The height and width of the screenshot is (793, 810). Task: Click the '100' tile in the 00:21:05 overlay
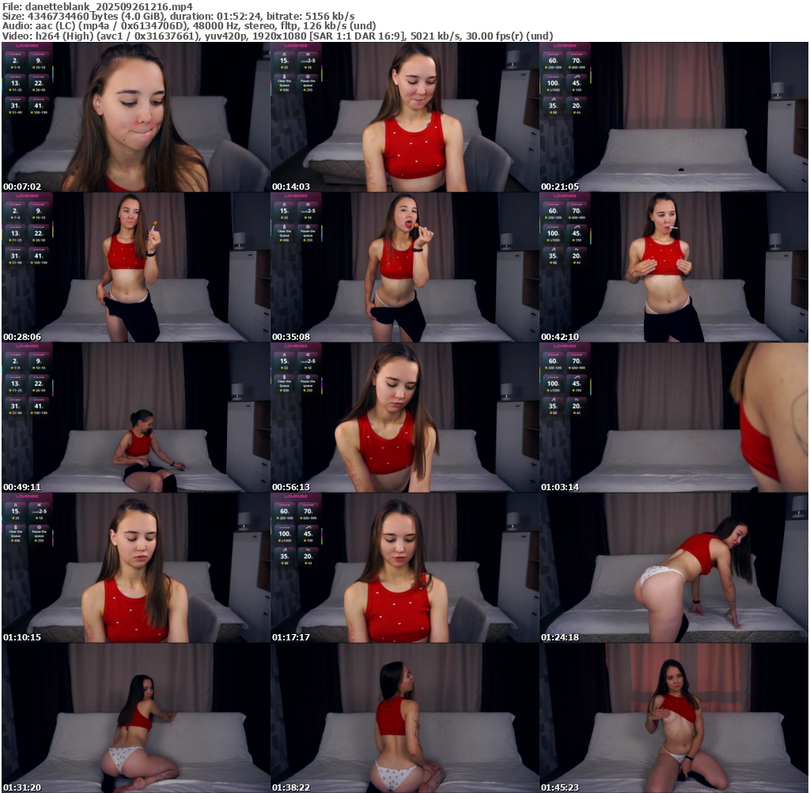coord(554,84)
